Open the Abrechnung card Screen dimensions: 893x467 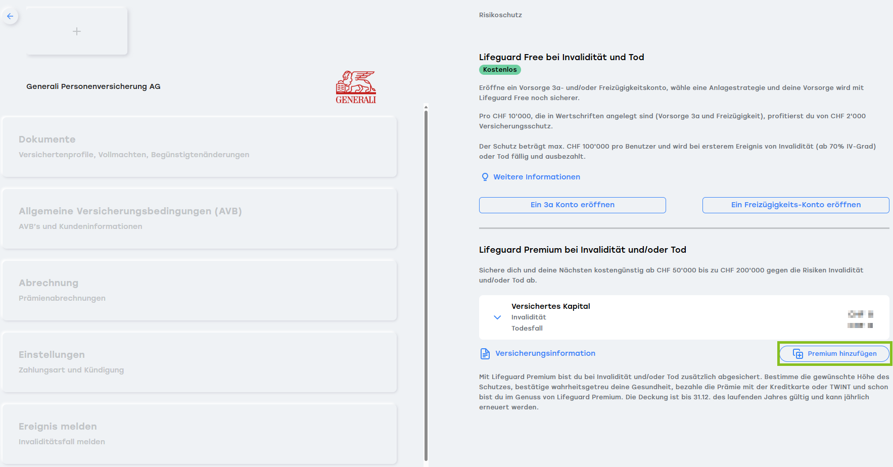point(200,290)
